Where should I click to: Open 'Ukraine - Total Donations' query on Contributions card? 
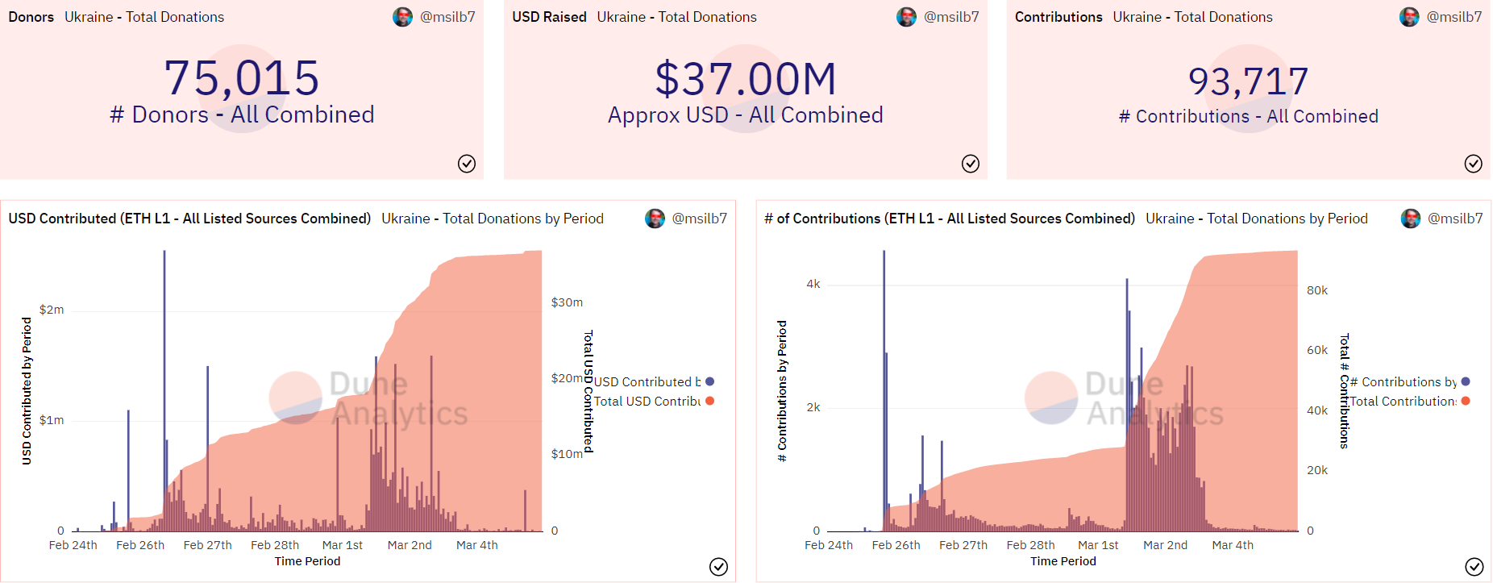tap(1193, 17)
